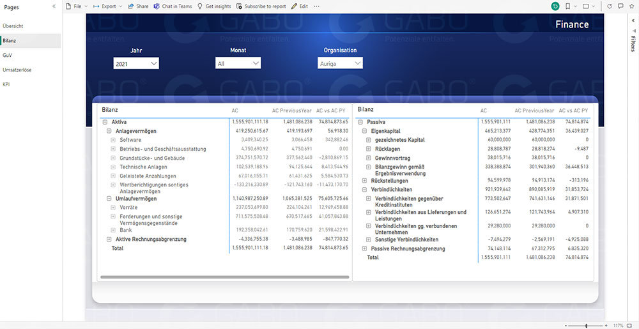Click the zoom out minus button
Image resolution: width=639 pixels, height=329 pixels.
tap(566, 326)
